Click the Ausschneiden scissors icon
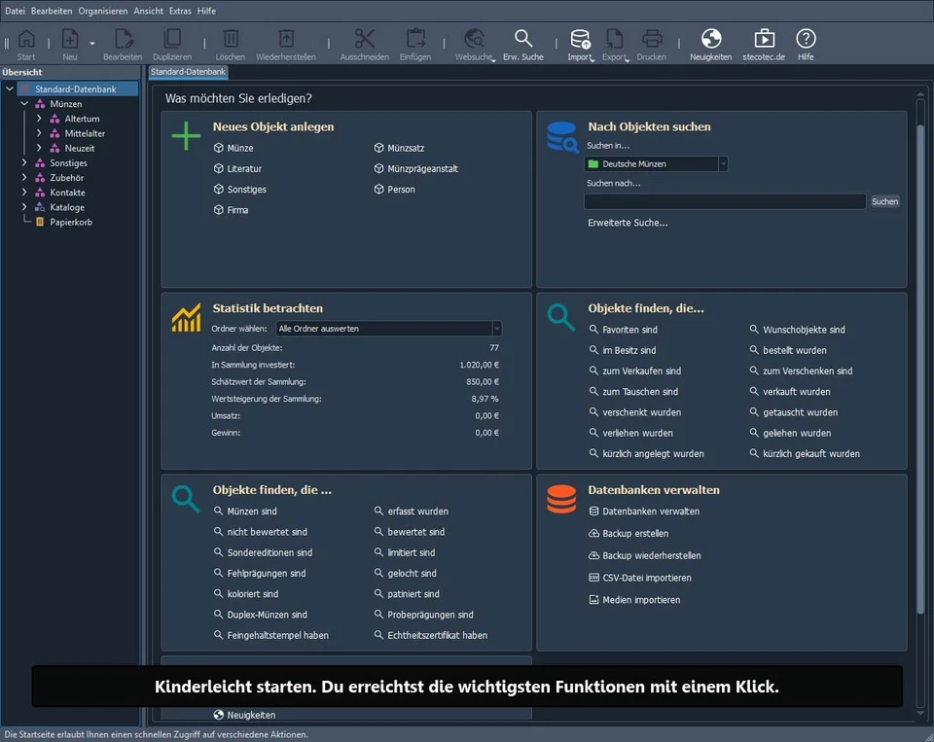Screen dimensions: 934x742 (x=364, y=40)
